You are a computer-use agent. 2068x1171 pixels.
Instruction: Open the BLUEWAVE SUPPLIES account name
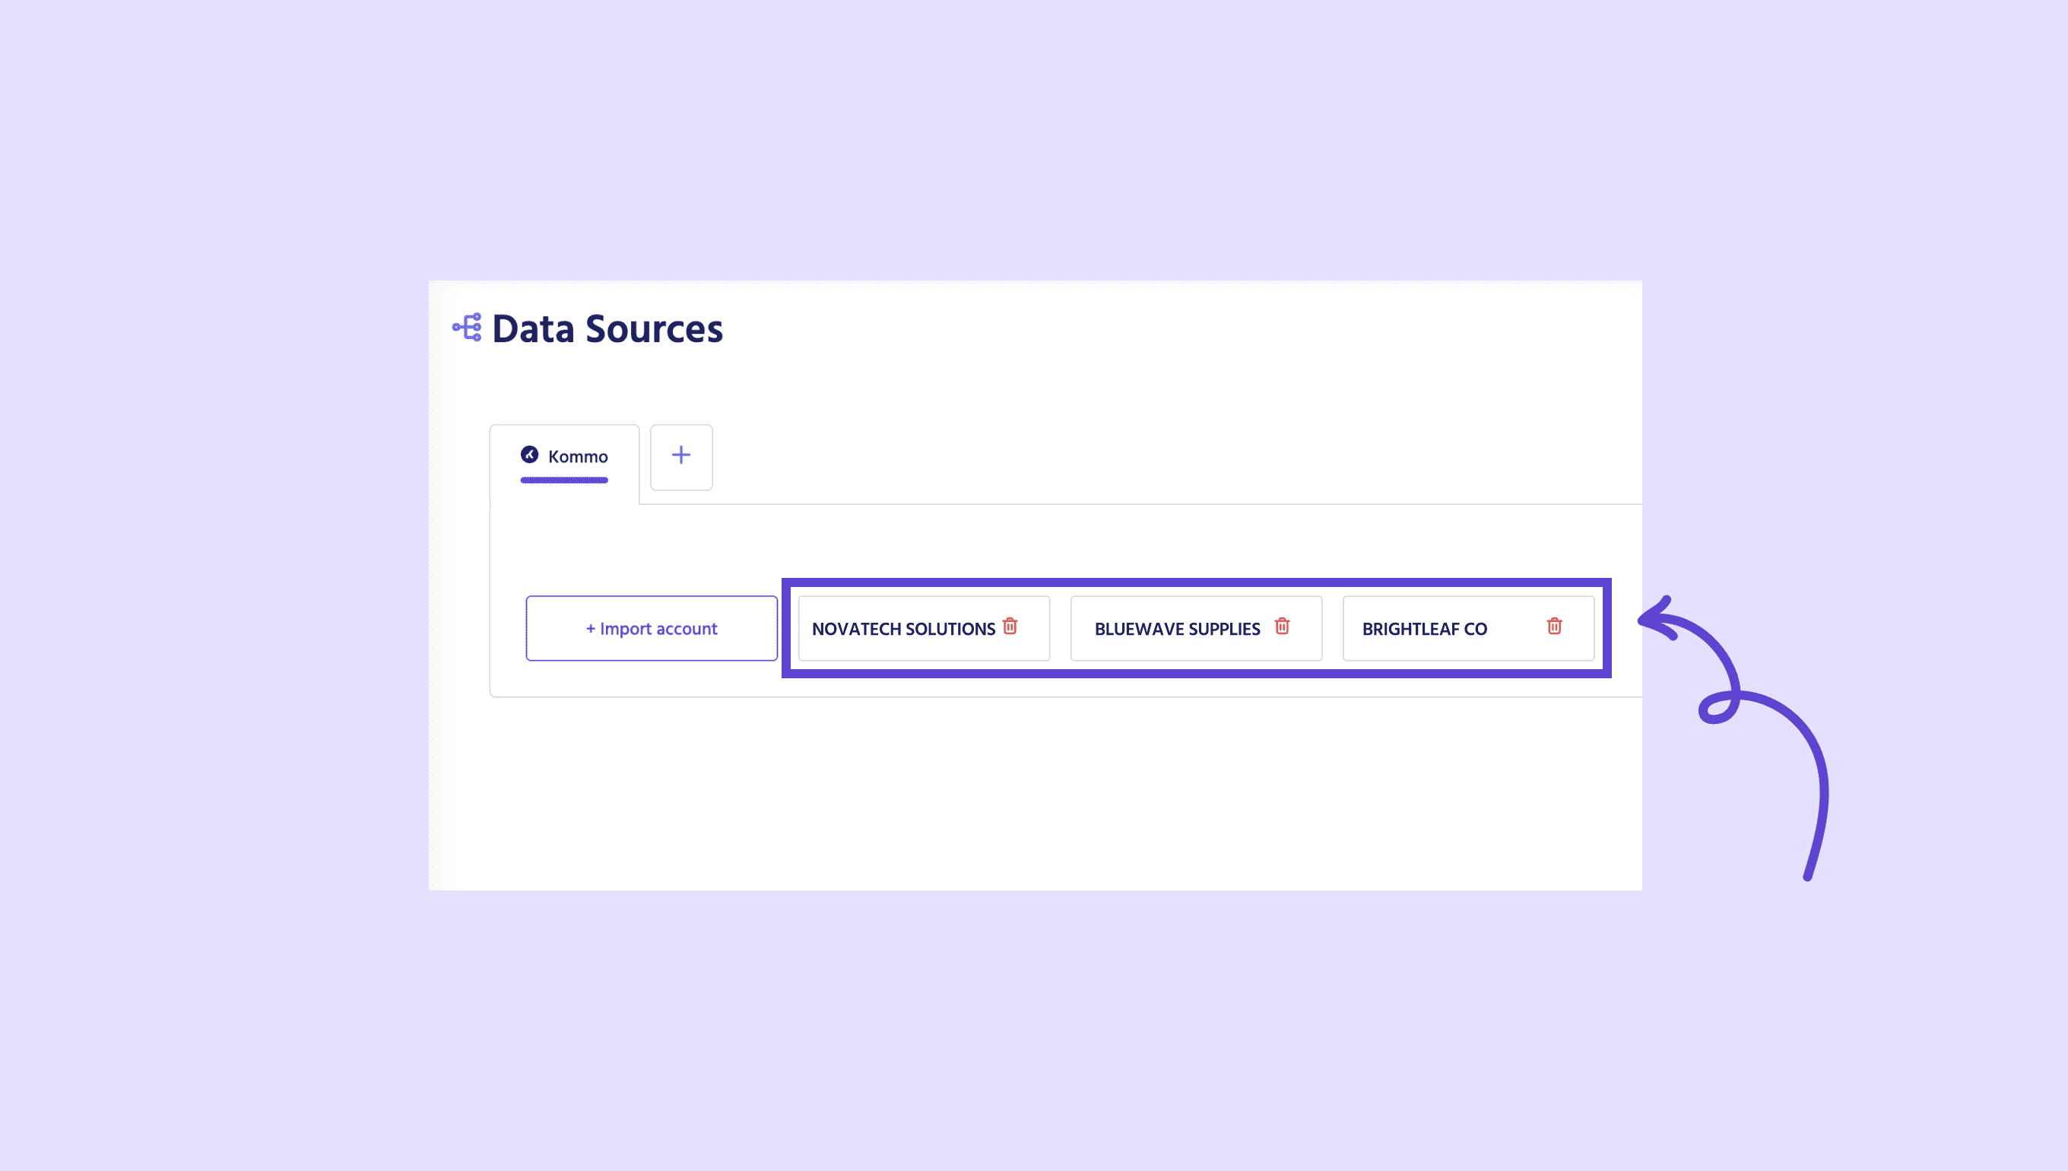(x=1177, y=629)
